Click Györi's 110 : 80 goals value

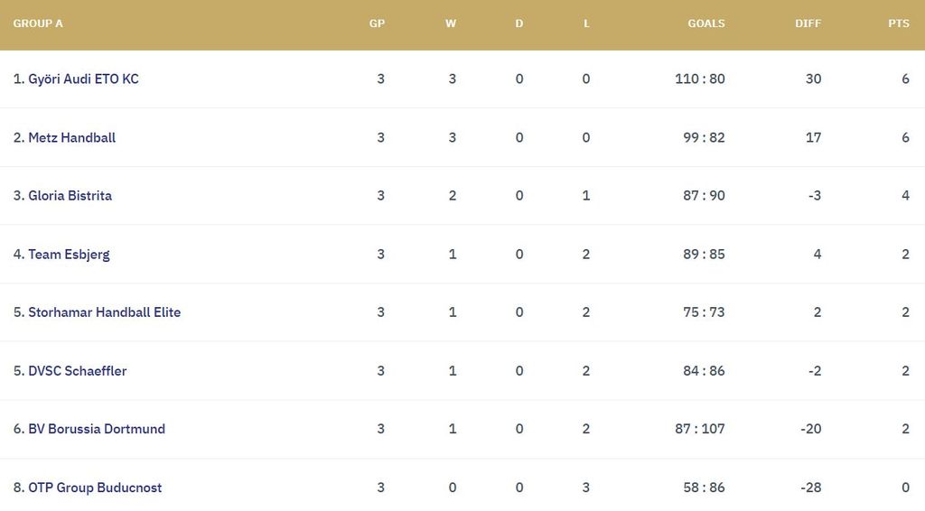tap(700, 79)
